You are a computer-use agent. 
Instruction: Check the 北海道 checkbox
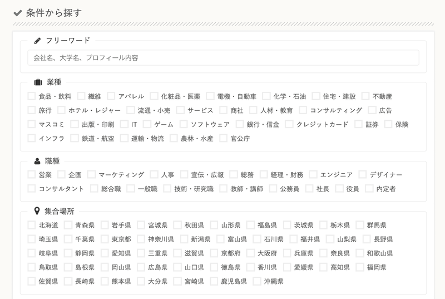tap(32, 225)
